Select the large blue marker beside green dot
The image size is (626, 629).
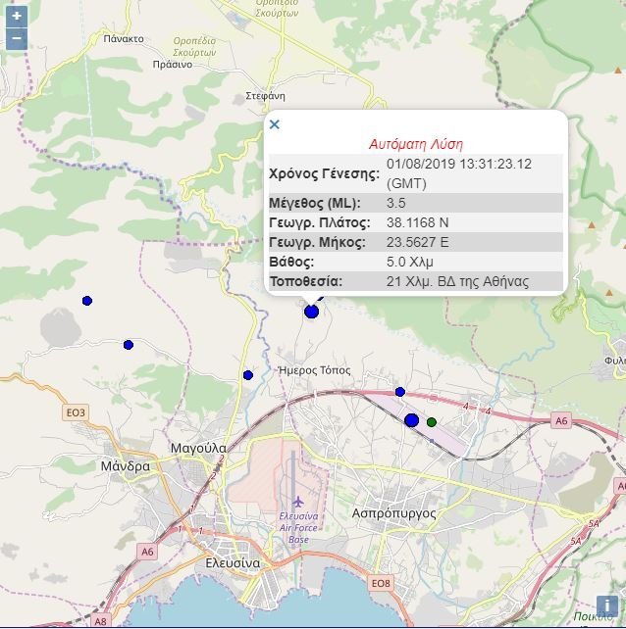(411, 420)
